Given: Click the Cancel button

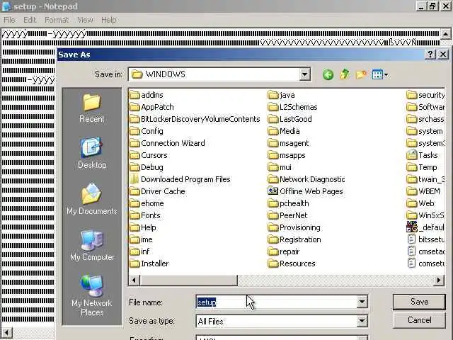Looking at the screenshot, I should click(419, 320).
